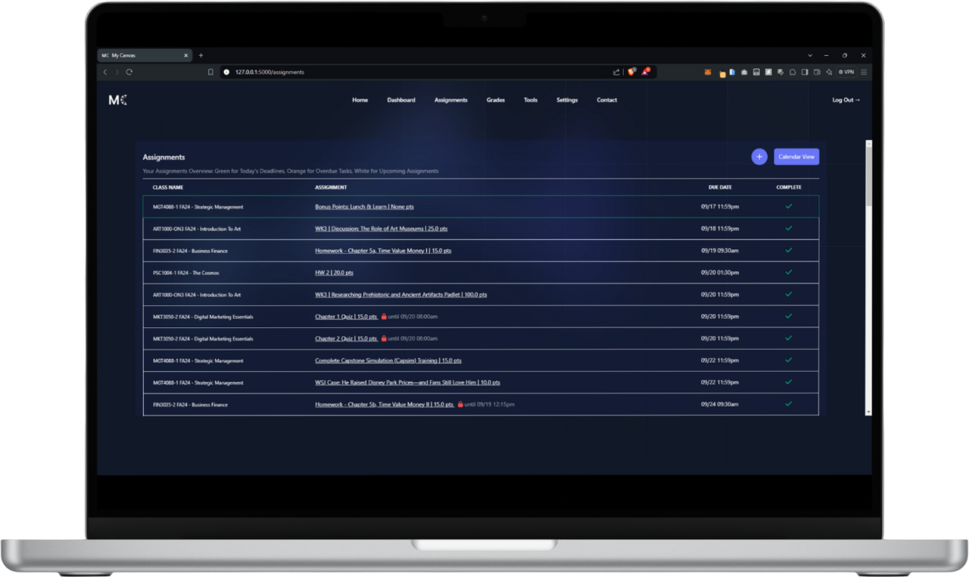Click the lock icon beside Chapter 1 Quiz
The width and height of the screenshot is (969, 577).
[385, 317]
